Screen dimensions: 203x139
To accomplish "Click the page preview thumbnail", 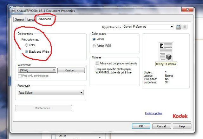I will [x=166, y=51].
